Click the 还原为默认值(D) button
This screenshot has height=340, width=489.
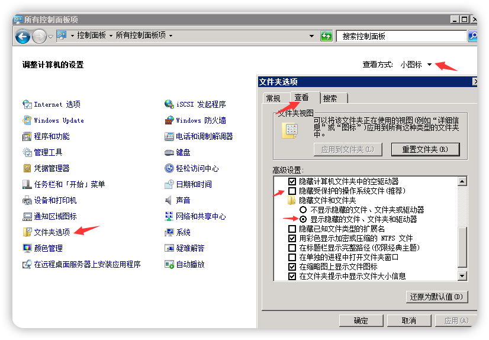coord(437,297)
